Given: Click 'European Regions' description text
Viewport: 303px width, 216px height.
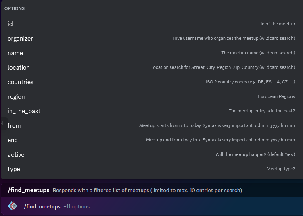Looking at the screenshot, I should 276,96.
